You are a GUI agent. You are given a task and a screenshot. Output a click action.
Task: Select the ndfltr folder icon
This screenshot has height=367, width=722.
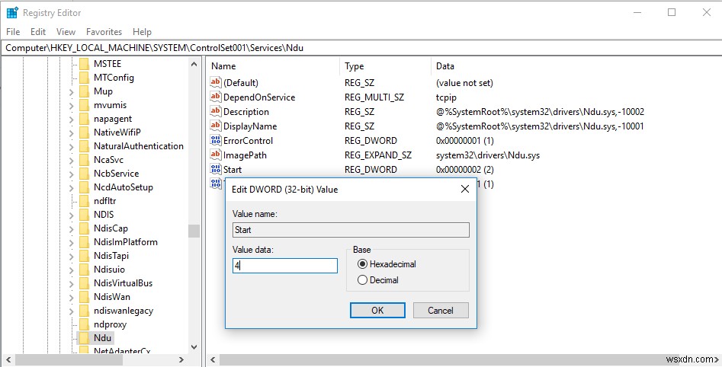click(84, 201)
